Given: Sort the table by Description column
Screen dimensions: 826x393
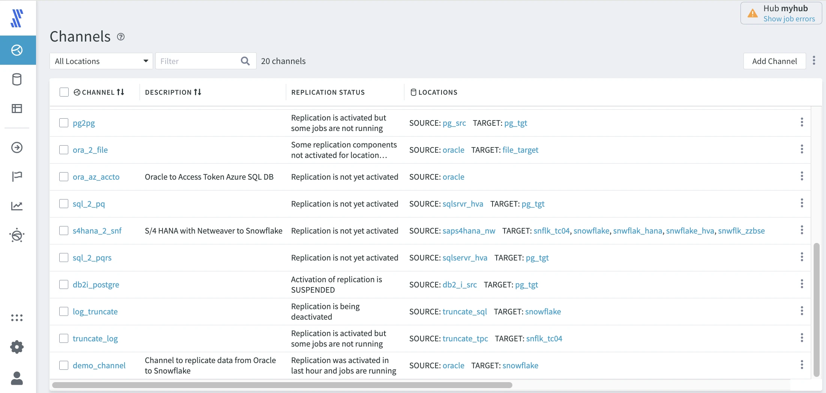Looking at the screenshot, I should [198, 92].
